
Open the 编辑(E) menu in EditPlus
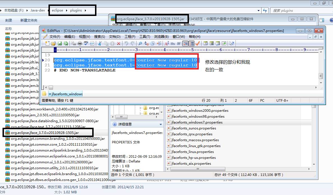click(70, 37)
